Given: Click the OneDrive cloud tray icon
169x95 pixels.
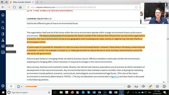Looking at the screenshot, I should tap(139, 92).
